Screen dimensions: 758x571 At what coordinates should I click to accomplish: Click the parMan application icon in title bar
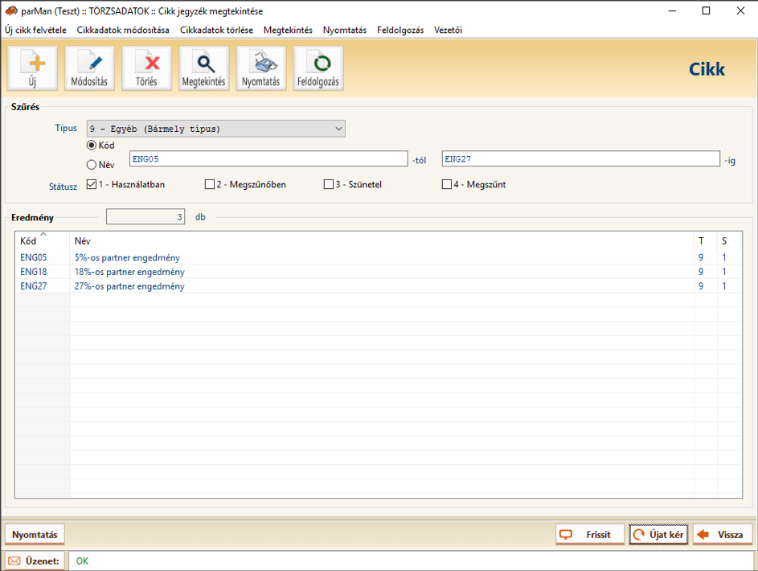tap(11, 10)
